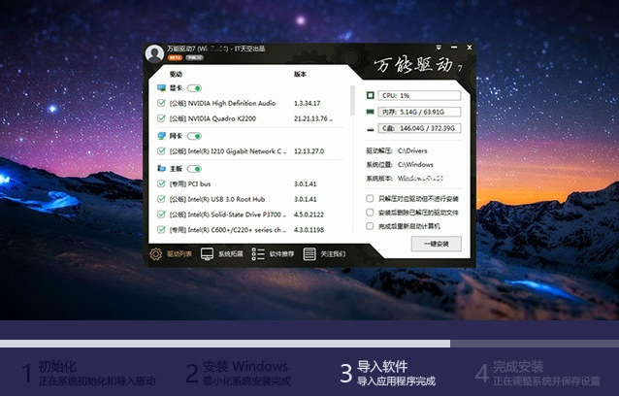Screen dimensions: 619x397
Task: Uncheck Intel Solid-State Drive P3700 driver
Action: (x=161, y=215)
